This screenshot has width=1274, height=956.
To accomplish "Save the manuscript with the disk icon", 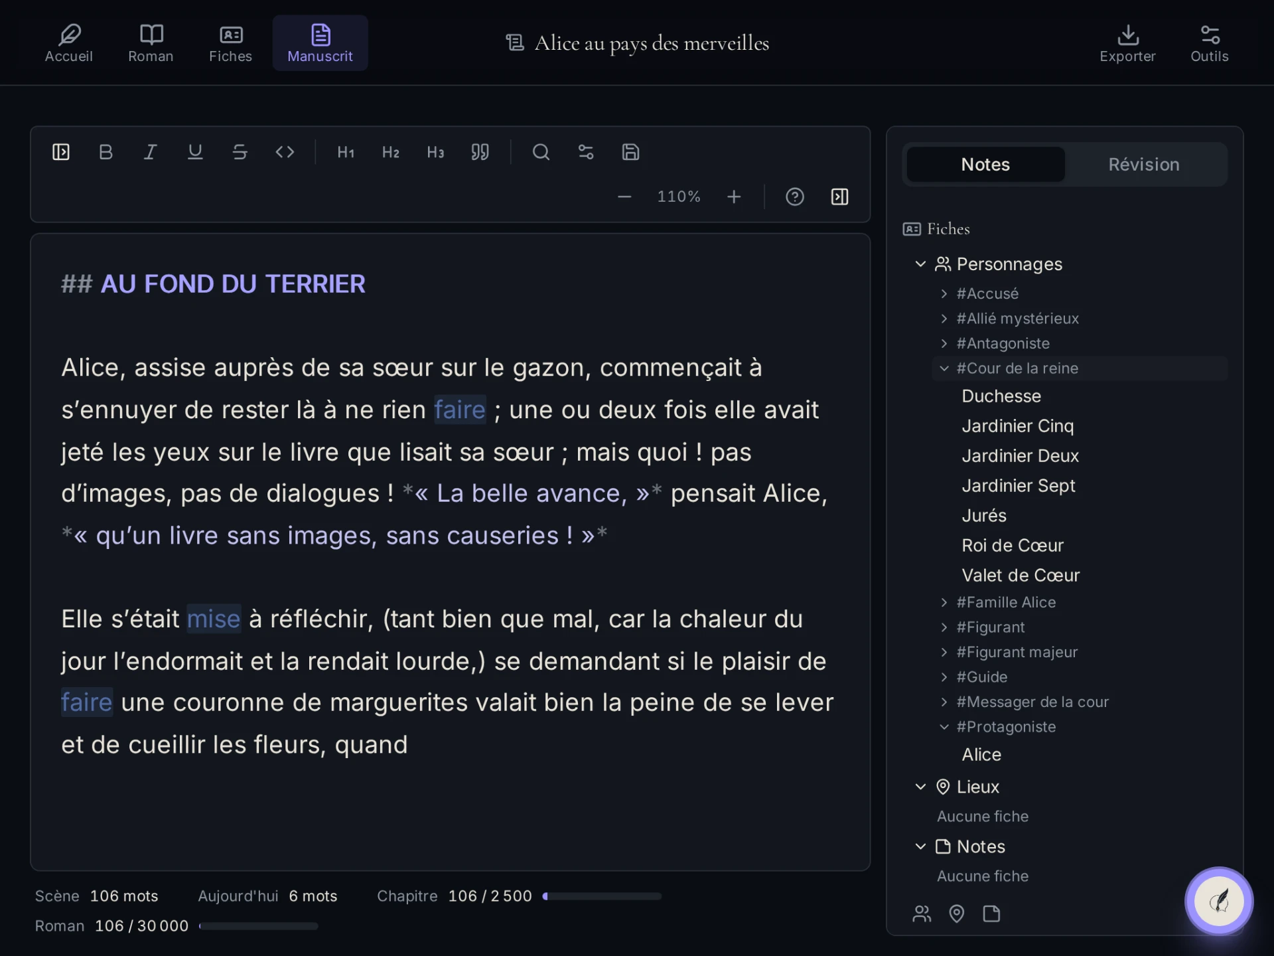I will [630, 152].
